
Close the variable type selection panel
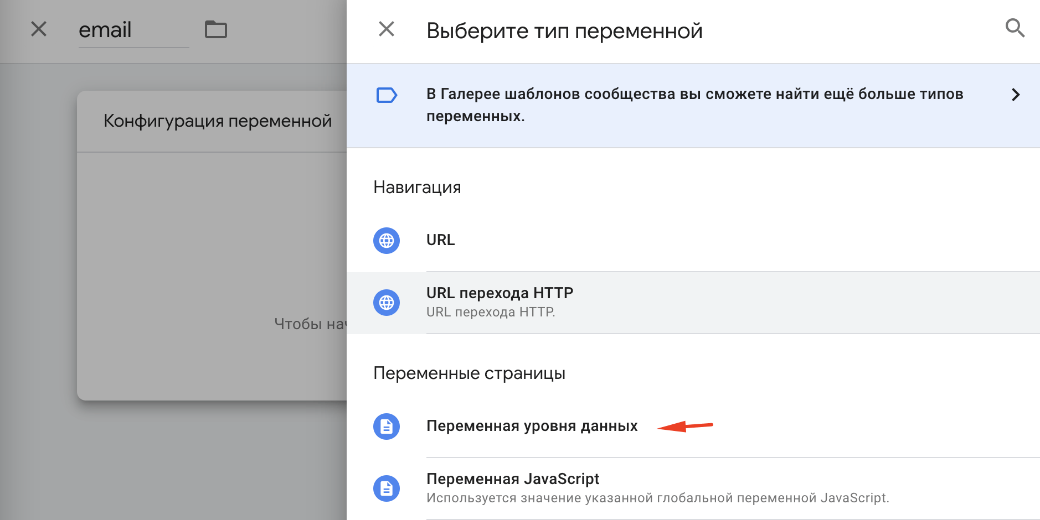(x=387, y=29)
